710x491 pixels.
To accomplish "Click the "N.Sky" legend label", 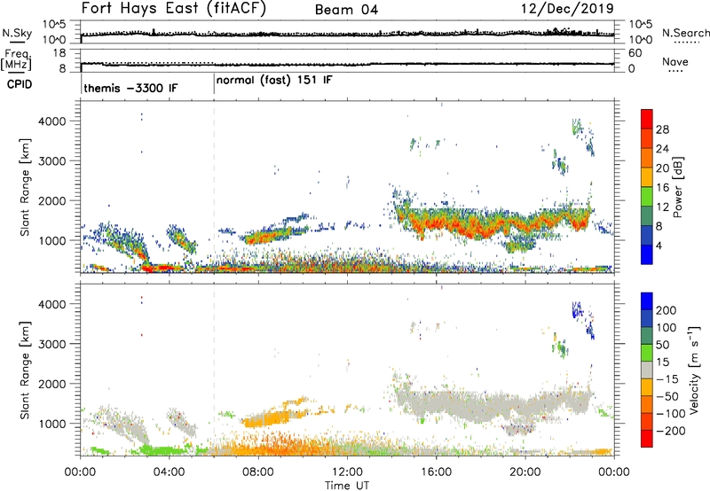I will [17, 33].
